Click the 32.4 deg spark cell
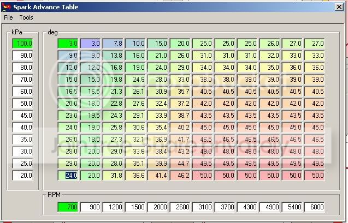The width and height of the screenshot is (348, 223). pos(157,104)
